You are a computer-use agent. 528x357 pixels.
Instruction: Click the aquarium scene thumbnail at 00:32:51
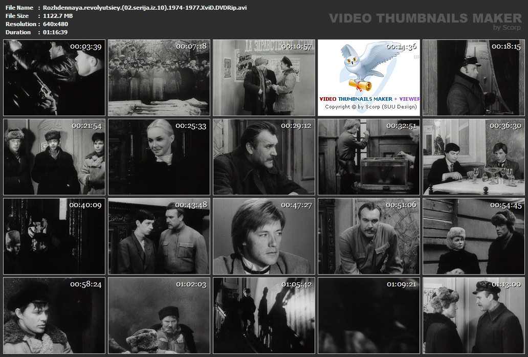(369, 157)
